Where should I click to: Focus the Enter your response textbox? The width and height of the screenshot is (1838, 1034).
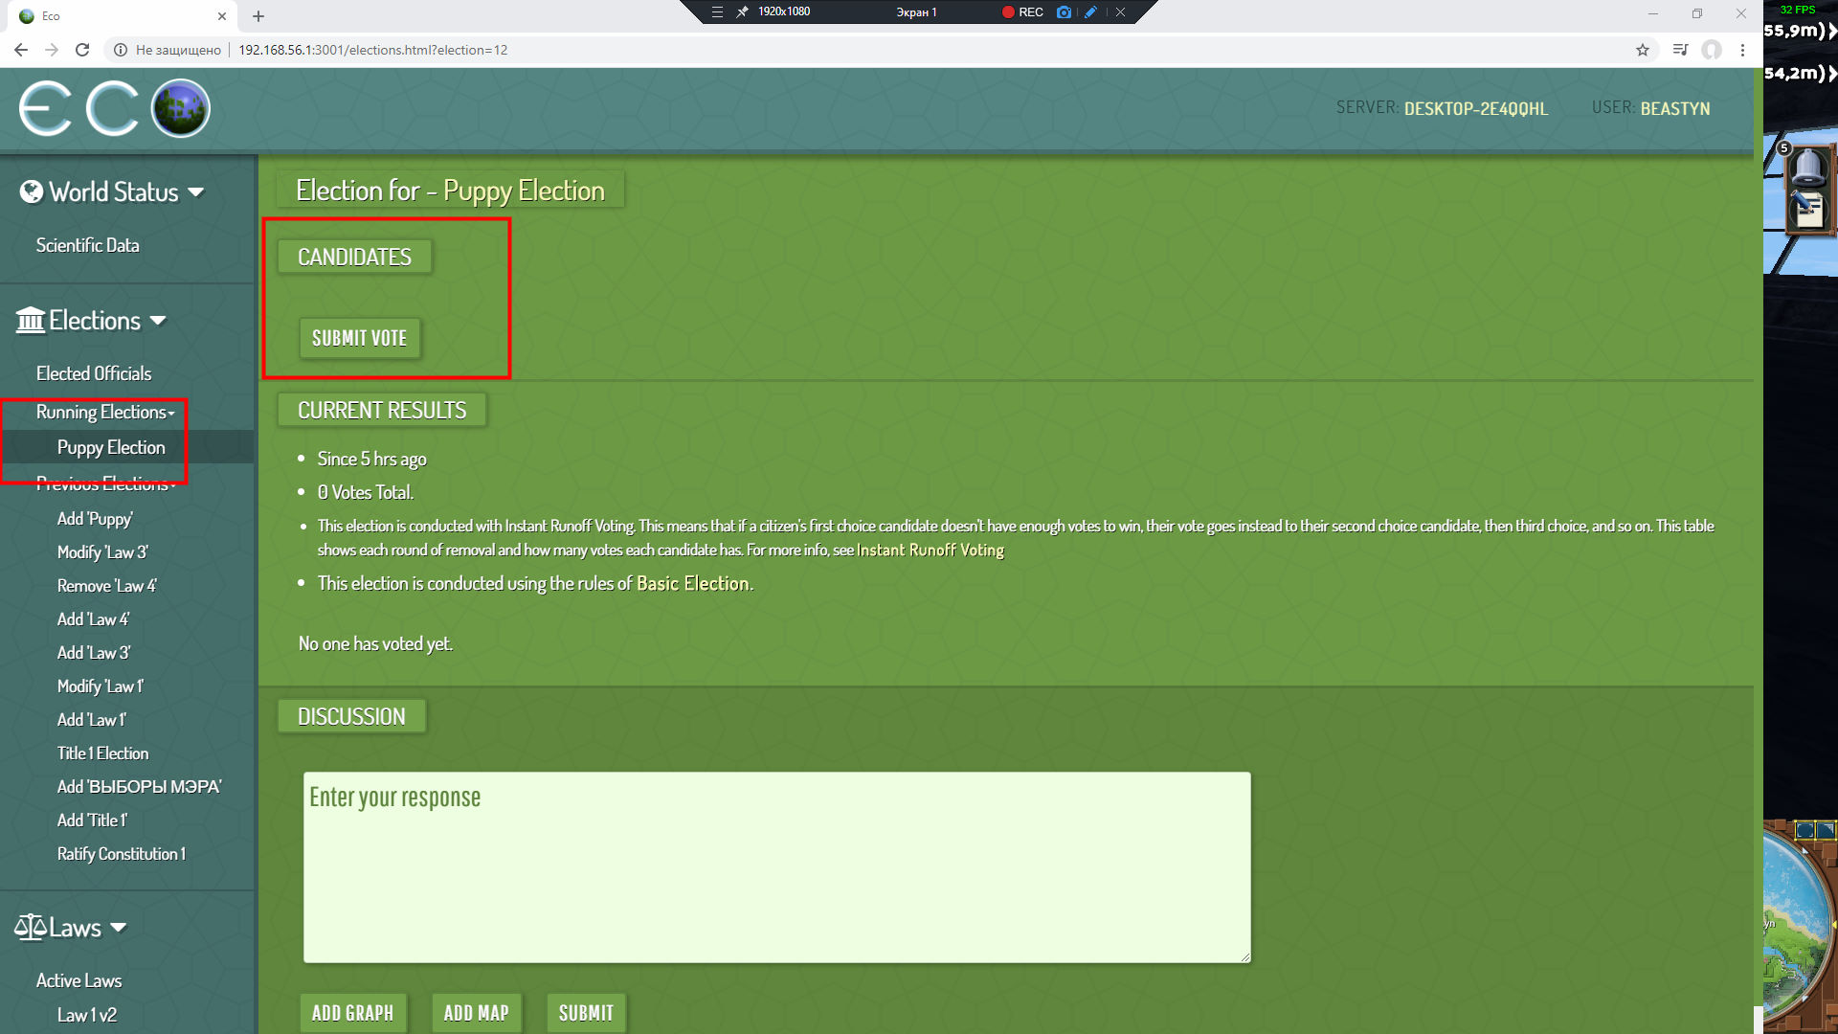coord(776,866)
